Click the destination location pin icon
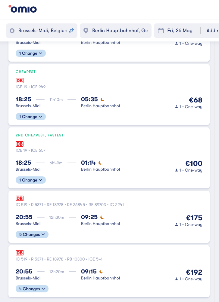 click(86, 31)
